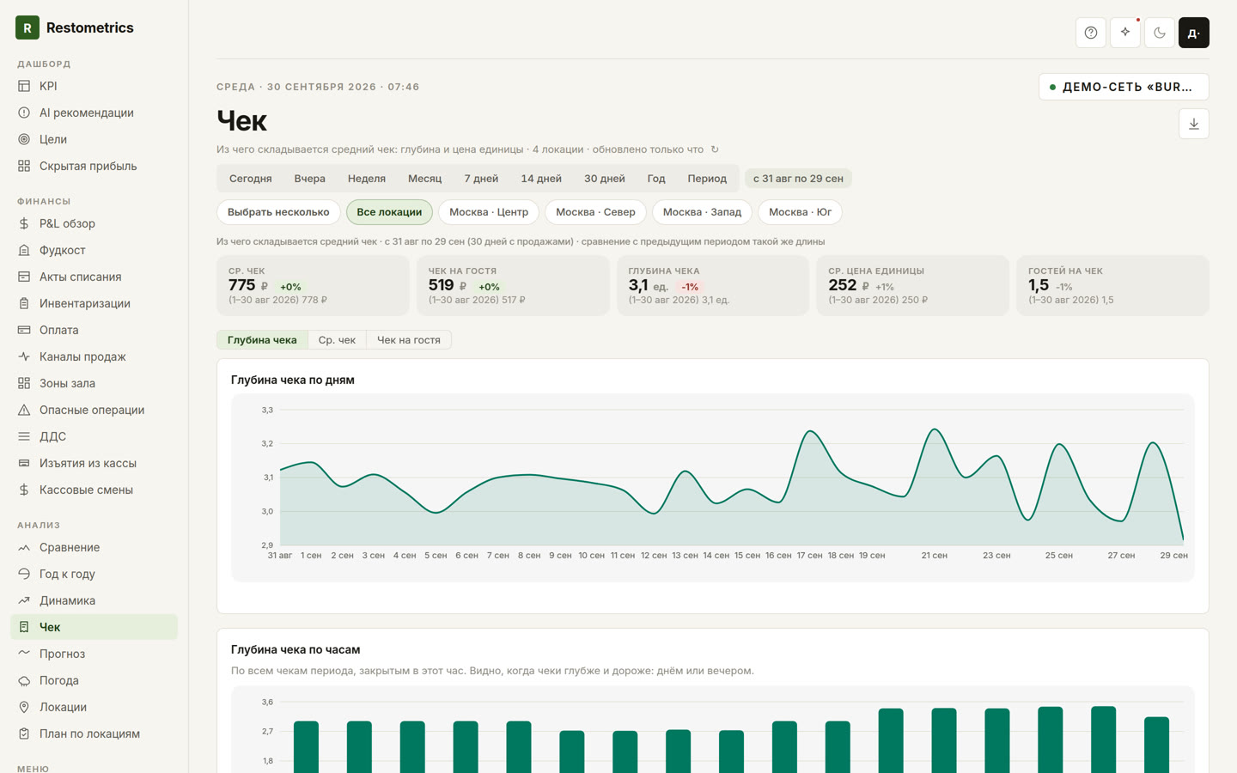Select the 7 дней period

click(x=481, y=179)
